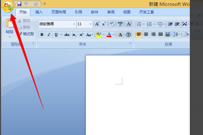This screenshot has height=135, width=203.
Task: Click the 格式刷 format painter
Action: (x=26, y=34)
